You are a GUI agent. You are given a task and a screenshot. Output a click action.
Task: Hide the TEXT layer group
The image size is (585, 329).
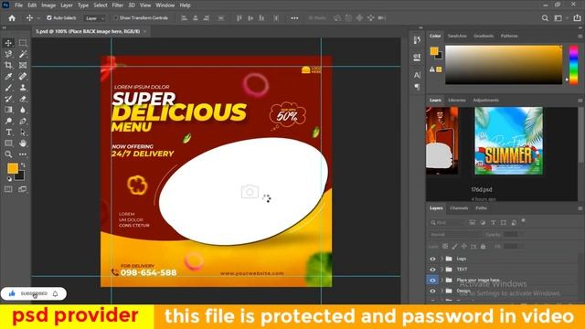(432, 269)
